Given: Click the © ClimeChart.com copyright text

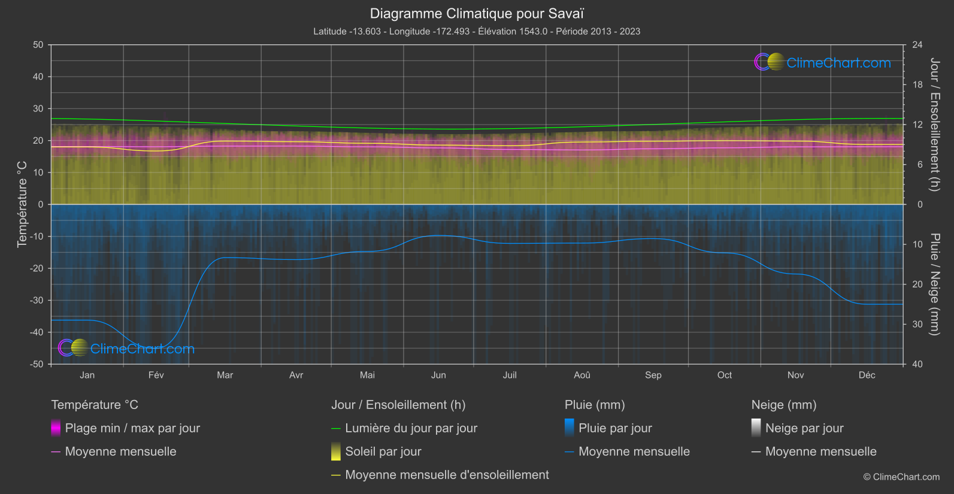Looking at the screenshot, I should click(x=901, y=477).
